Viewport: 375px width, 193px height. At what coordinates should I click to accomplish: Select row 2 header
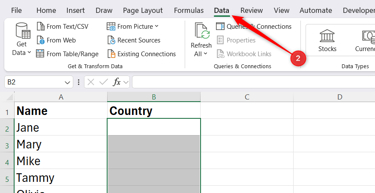coord(7,127)
